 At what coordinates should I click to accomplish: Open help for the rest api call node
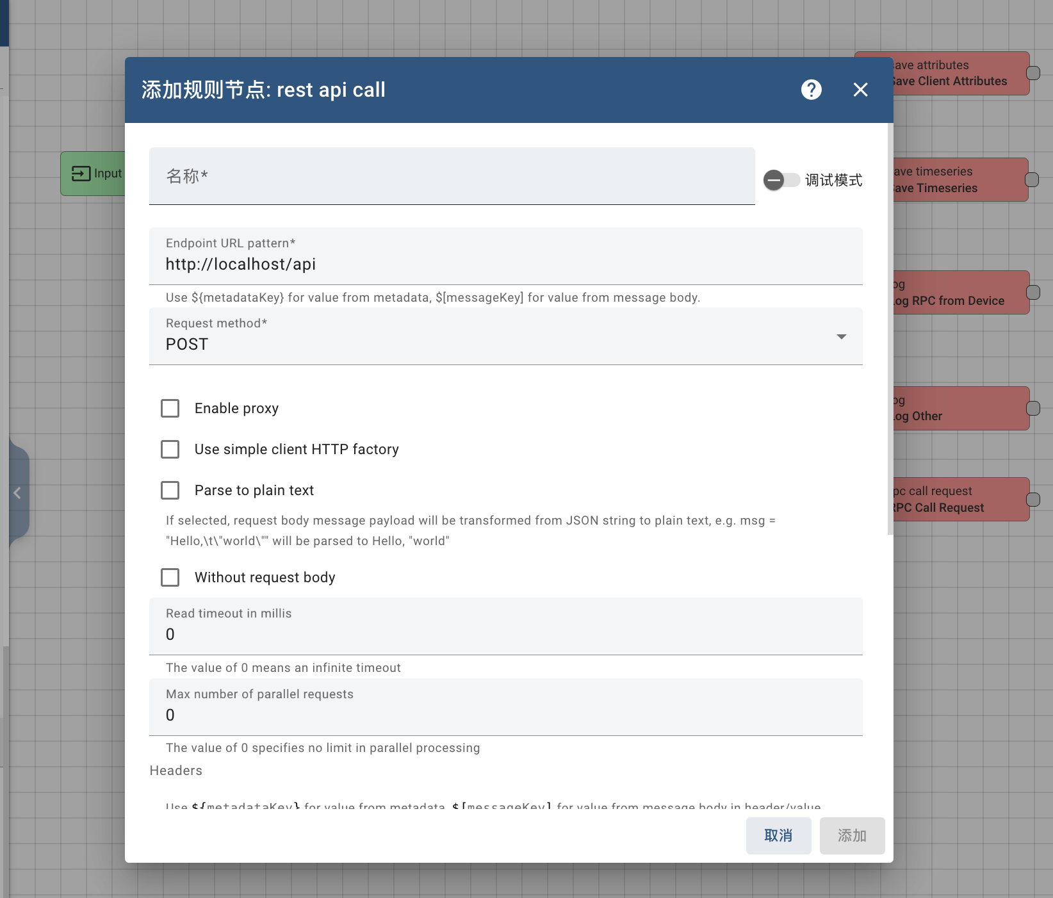tap(811, 90)
